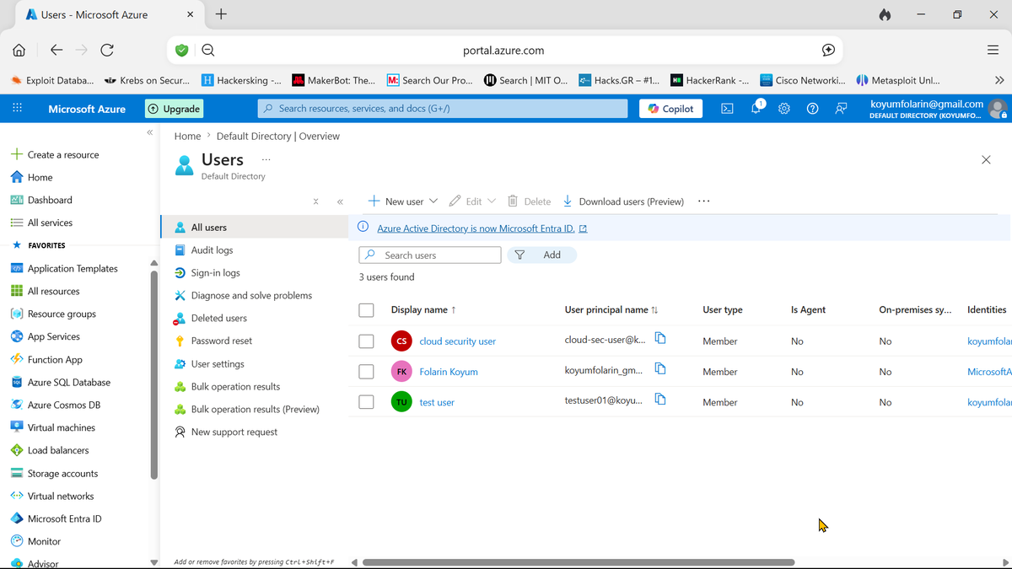The width and height of the screenshot is (1012, 569).
Task: Click the shield icon in address bar
Action: [x=181, y=50]
